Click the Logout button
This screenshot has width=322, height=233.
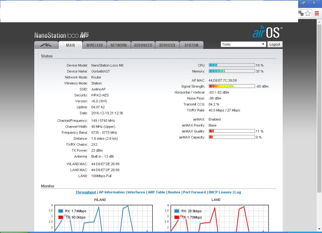(275, 44)
